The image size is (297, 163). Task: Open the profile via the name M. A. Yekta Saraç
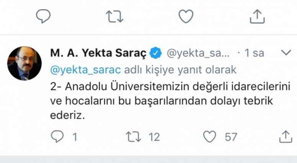97,53
